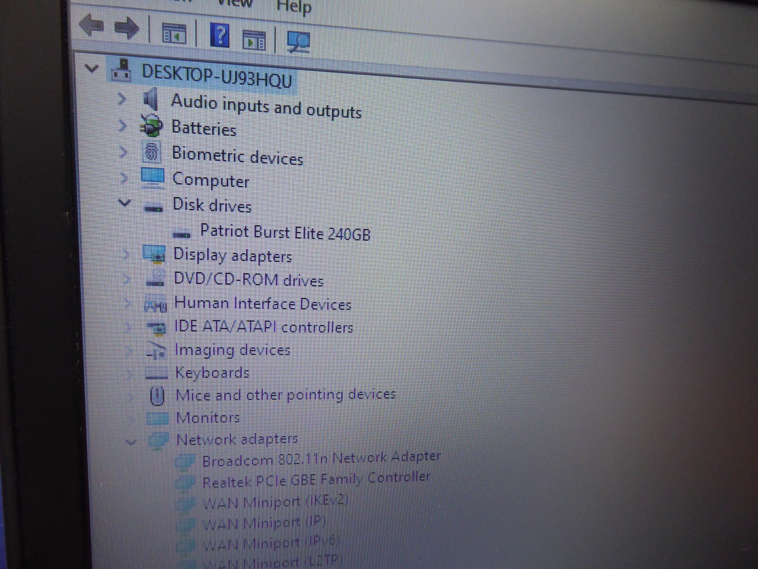This screenshot has height=569, width=758.
Task: Select the Monitors category
Action: 208,418
